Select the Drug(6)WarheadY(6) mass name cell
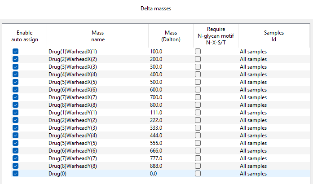The image size is (313, 184). 73,151
